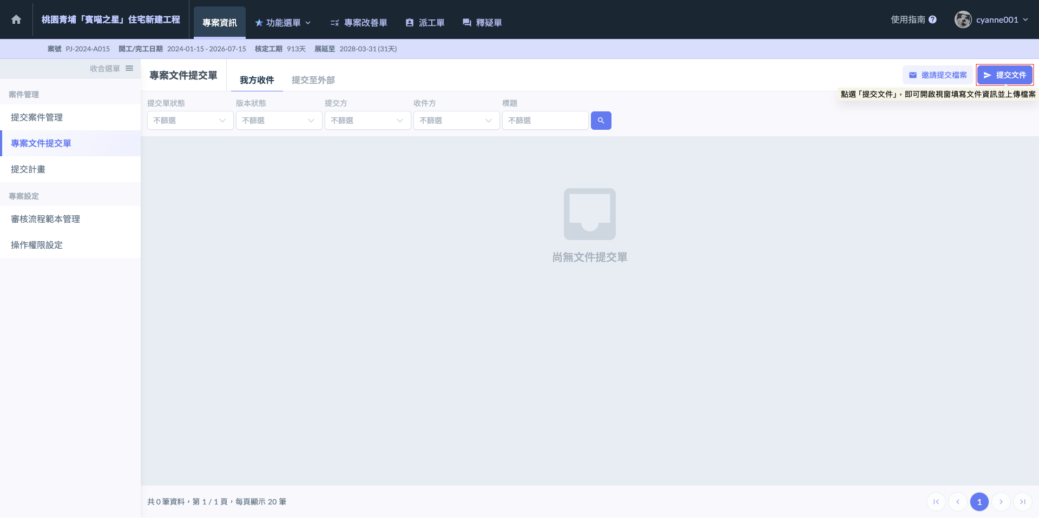Open 派工單 from top navigation
The width and height of the screenshot is (1039, 518).
pyautogui.click(x=425, y=23)
